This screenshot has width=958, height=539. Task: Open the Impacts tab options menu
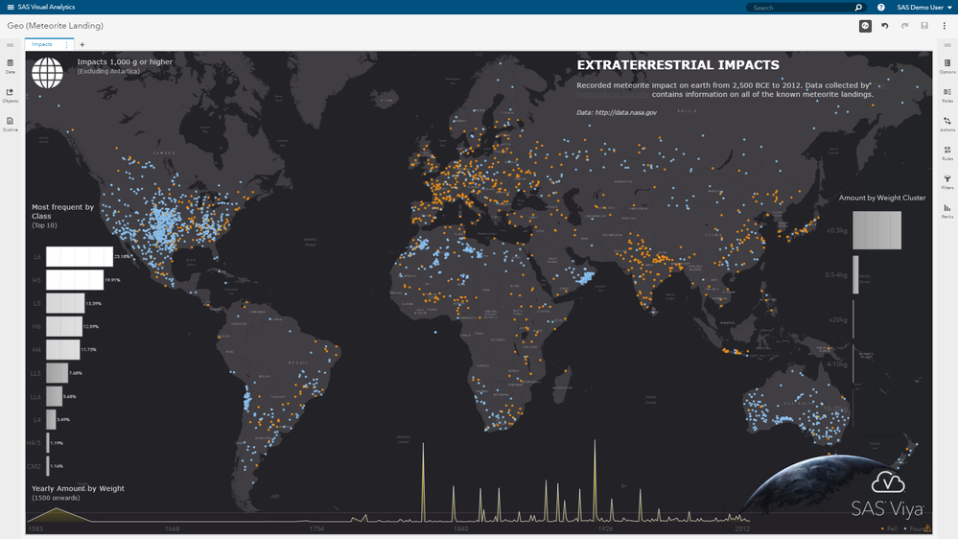click(x=66, y=45)
